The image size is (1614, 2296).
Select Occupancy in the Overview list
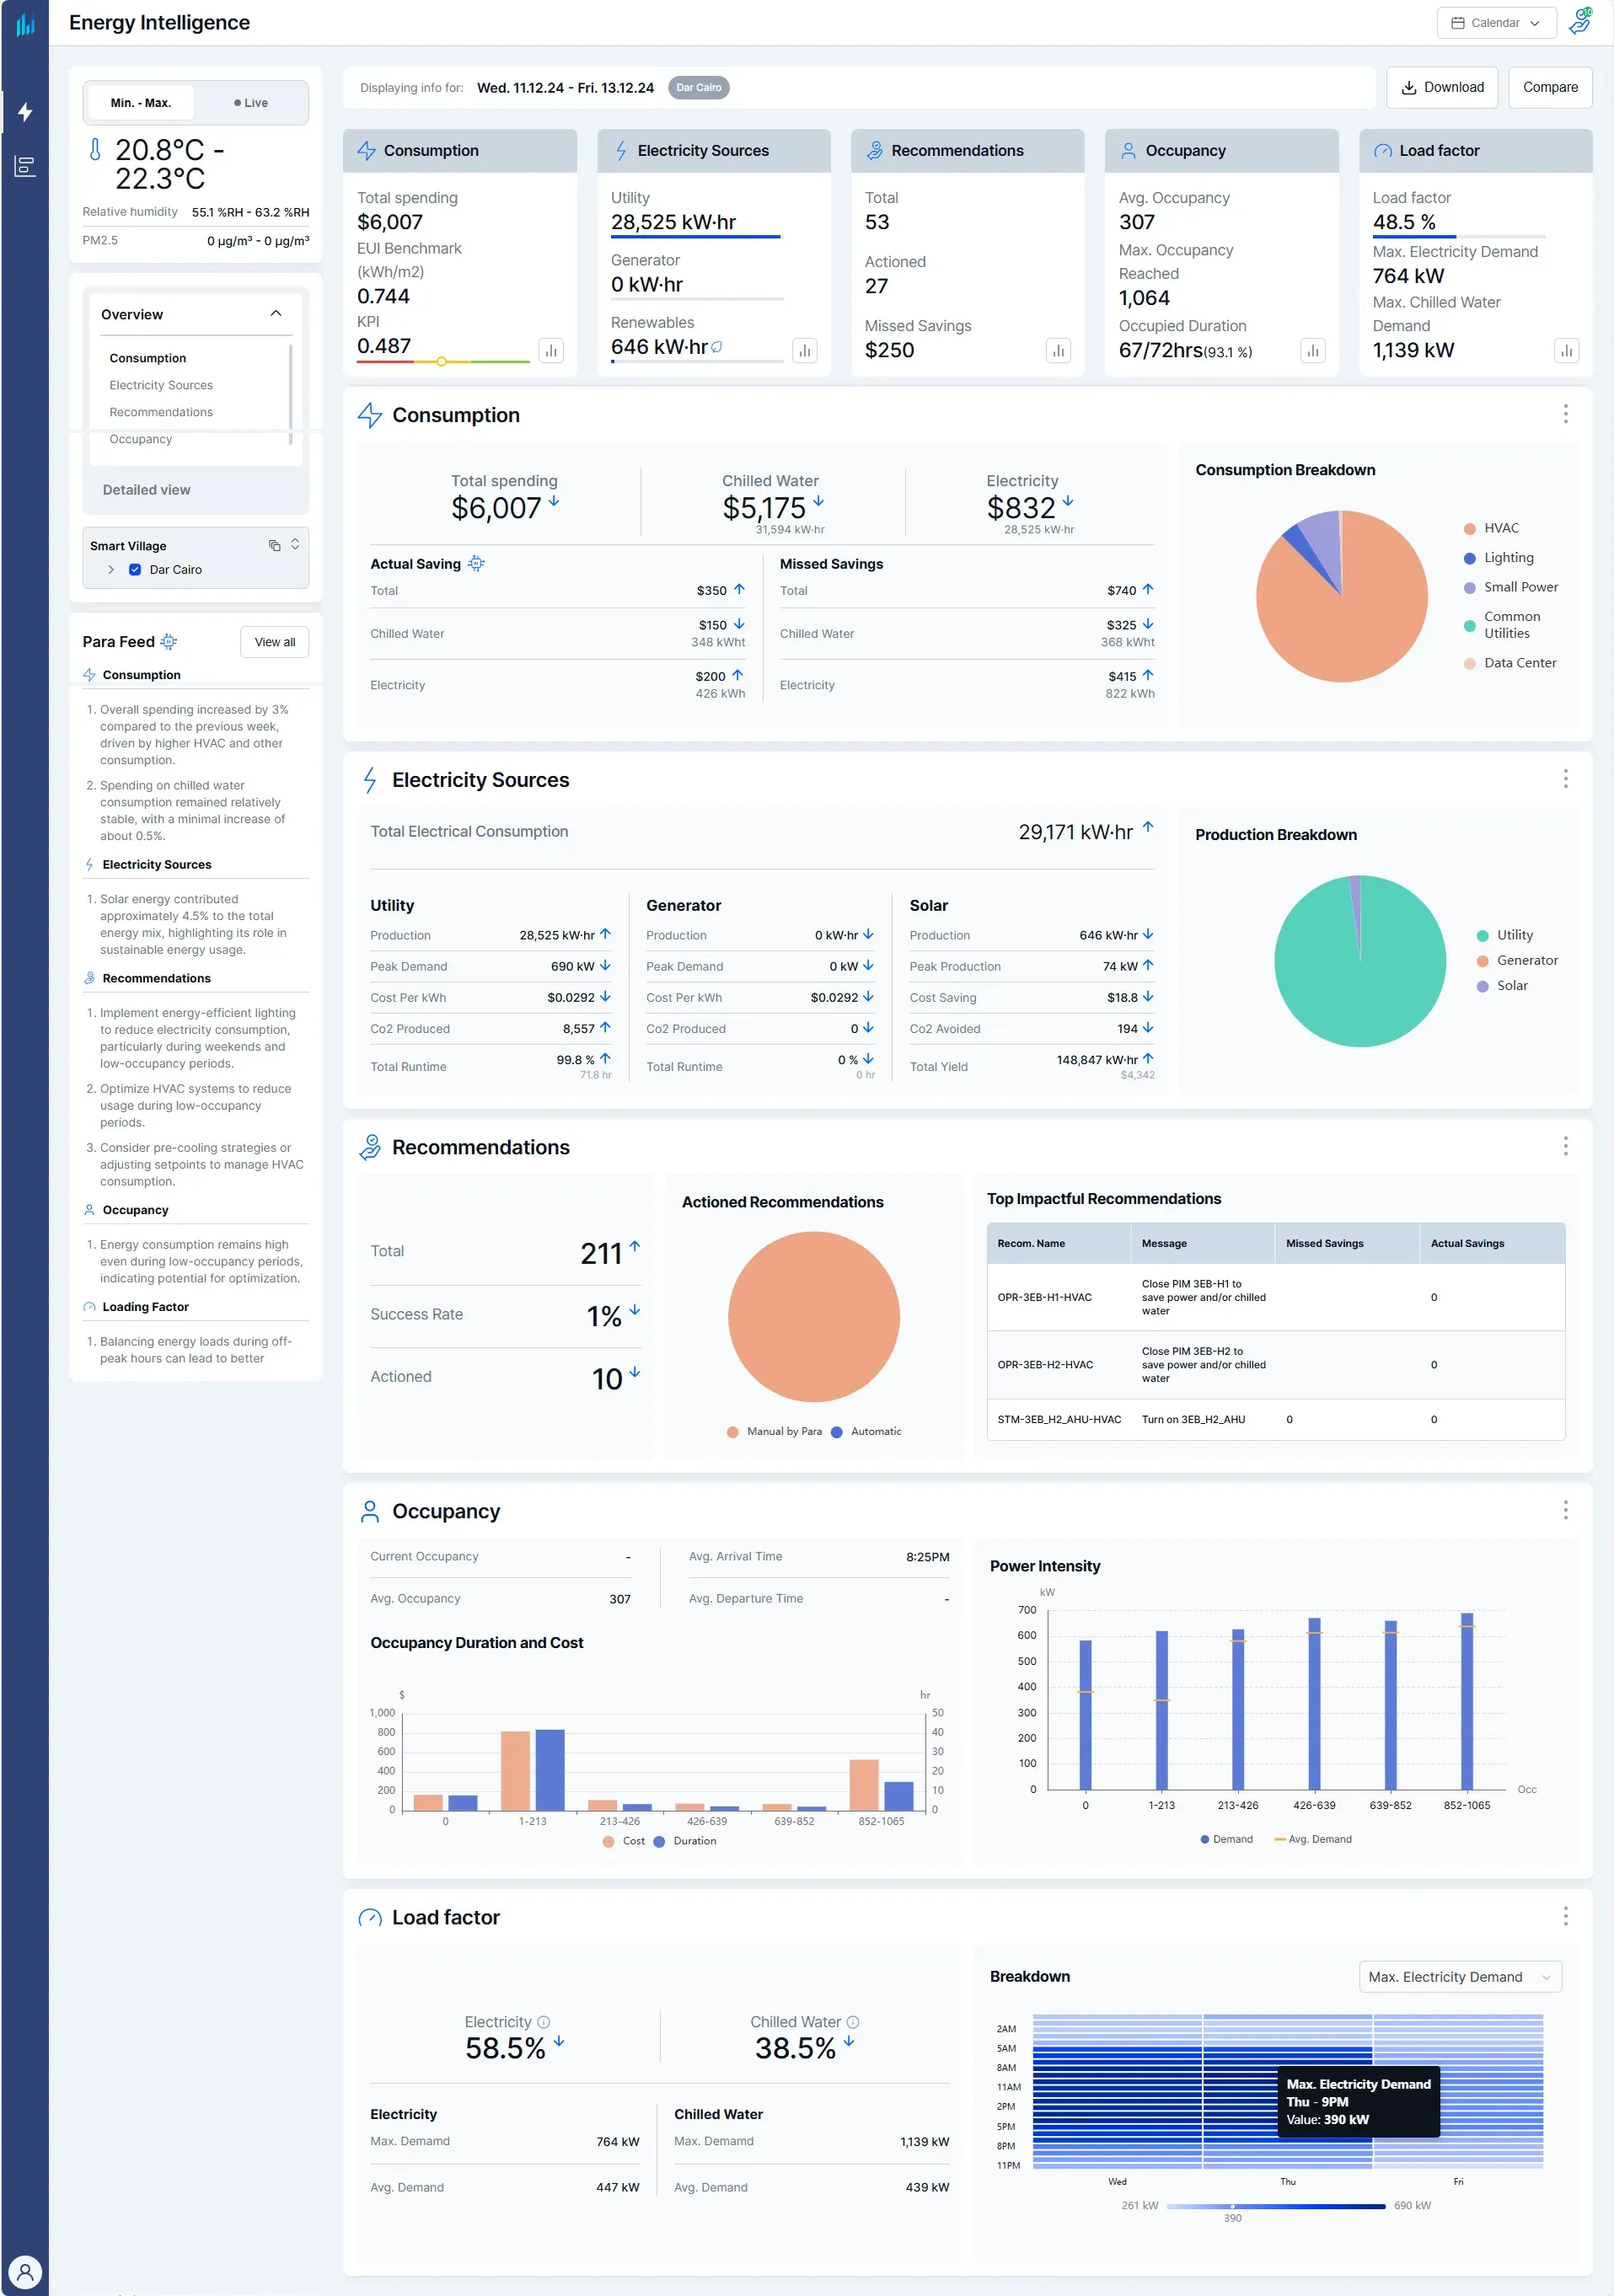point(140,439)
